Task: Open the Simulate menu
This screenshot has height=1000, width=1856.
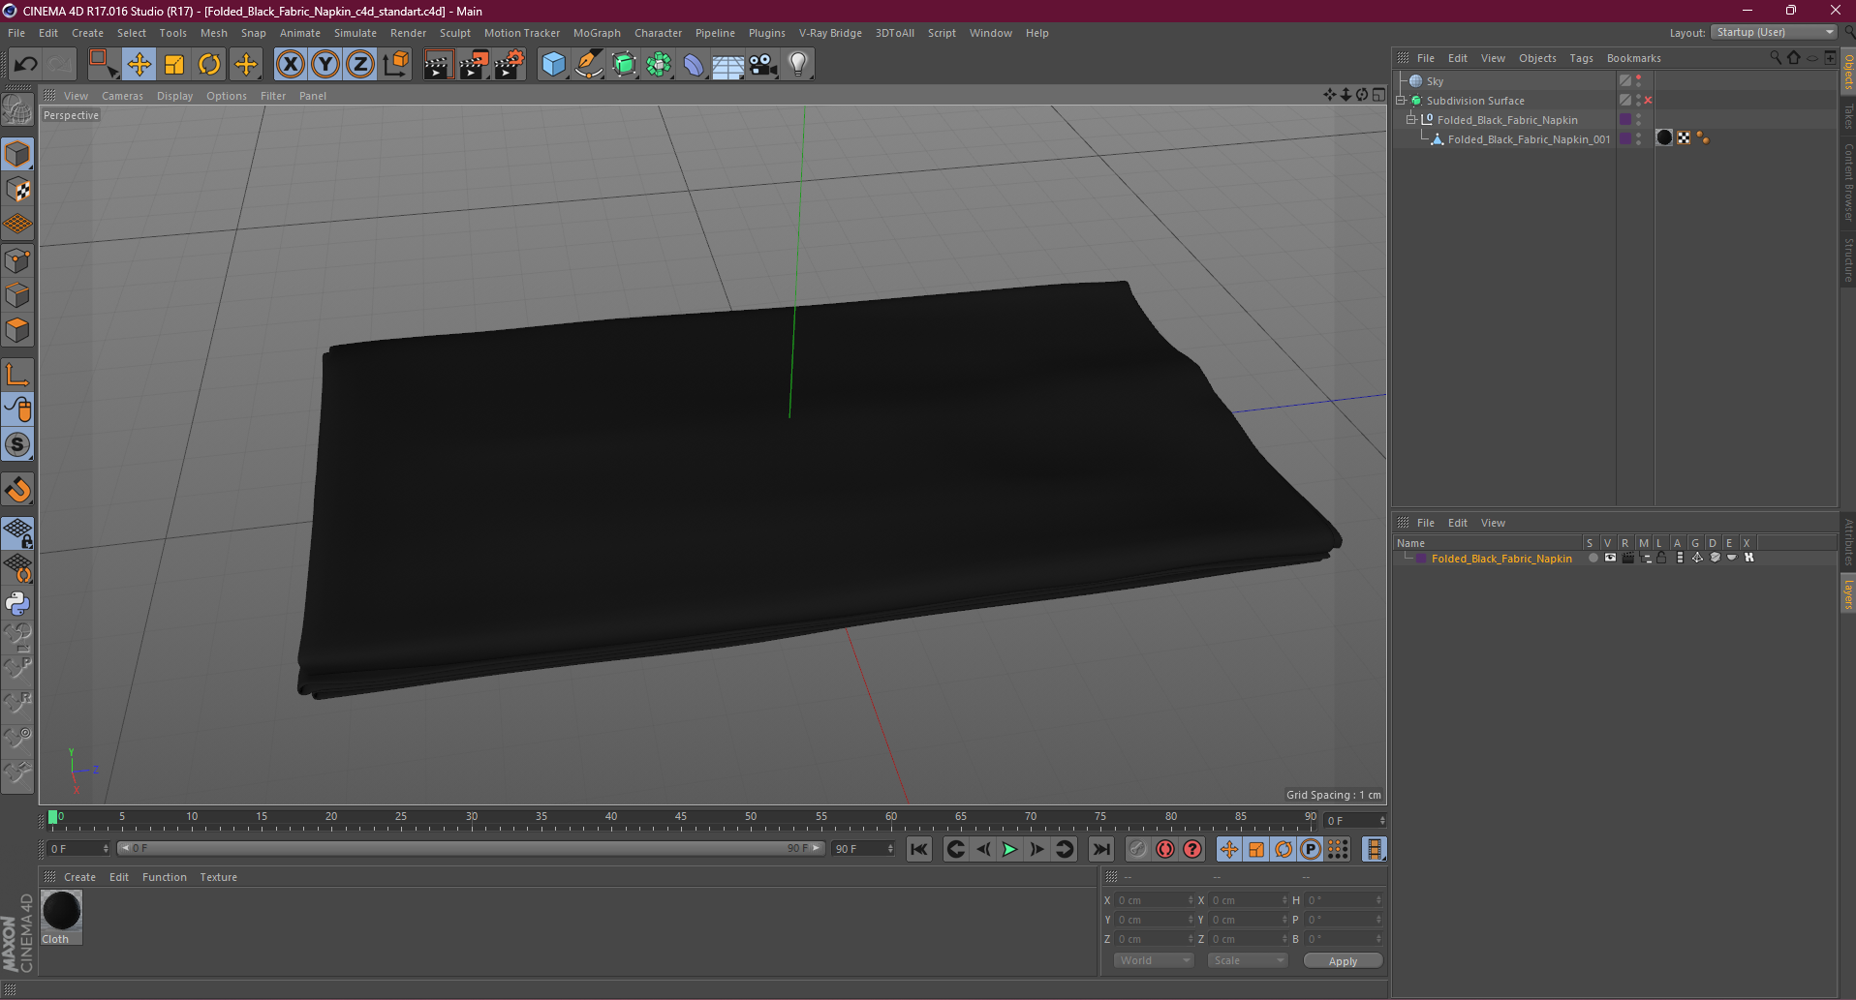Action: click(356, 33)
